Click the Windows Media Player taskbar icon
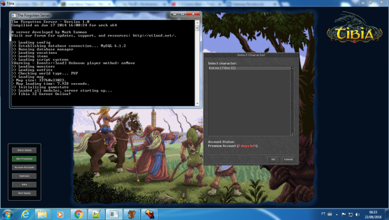 tap(60, 214)
